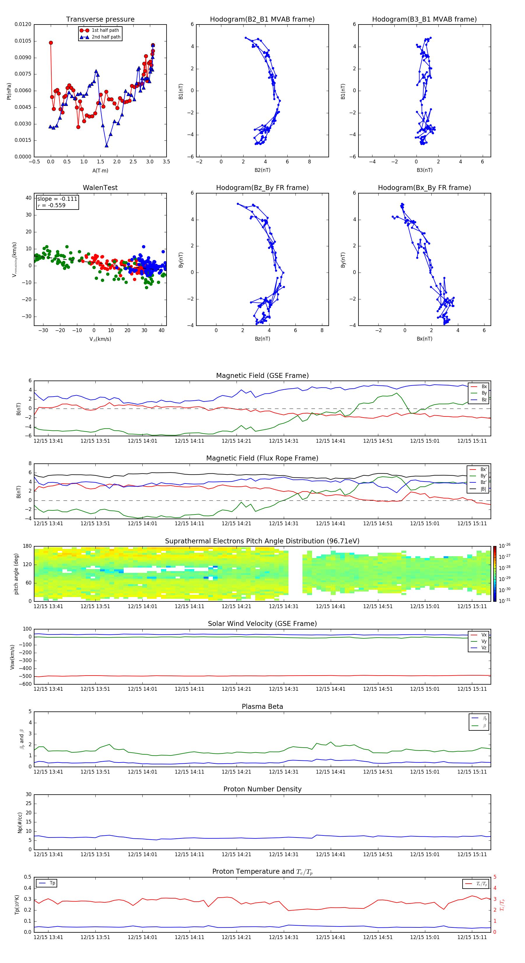The width and height of the screenshot is (525, 963).
Task: Click the "Transverse pressure" plot title
Action: [100, 20]
